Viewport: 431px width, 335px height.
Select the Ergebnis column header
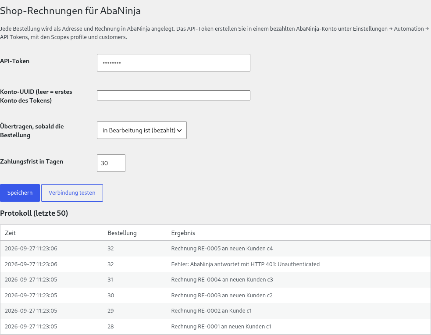pyautogui.click(x=183, y=233)
